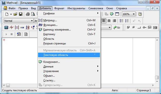The height and width of the screenshot is (94, 161).
Task: Open the Файл menu
Action: click(12, 8)
